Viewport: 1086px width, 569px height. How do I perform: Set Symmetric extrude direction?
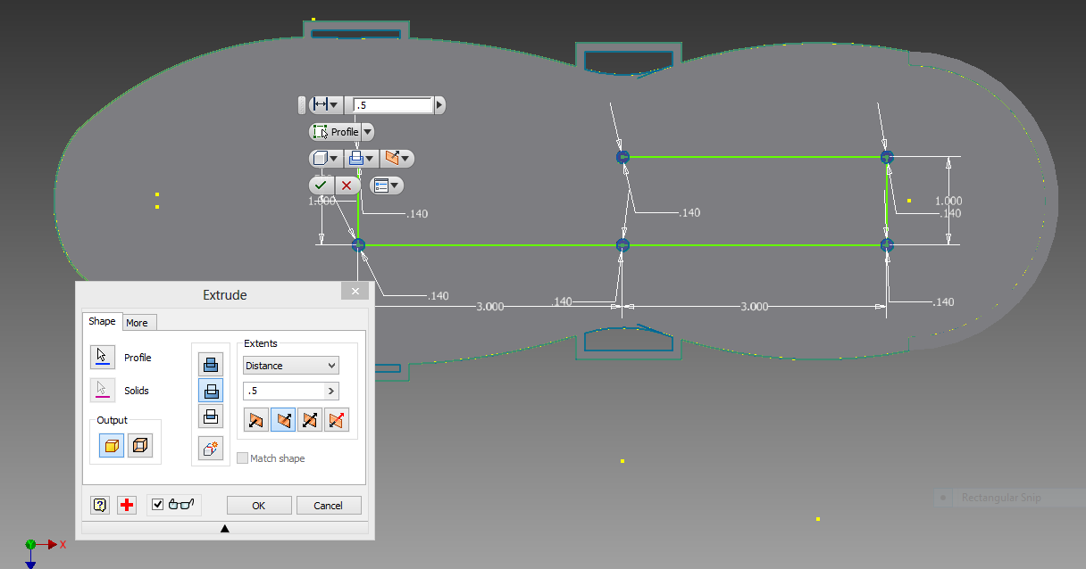[x=310, y=419]
